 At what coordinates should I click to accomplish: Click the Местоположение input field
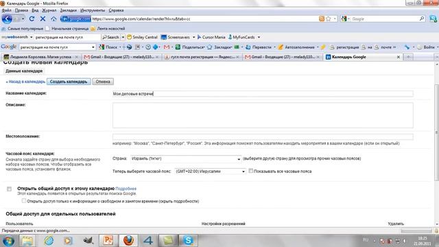click(x=263, y=137)
